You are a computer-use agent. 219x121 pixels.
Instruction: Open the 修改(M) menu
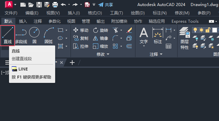[x=182, y=13]
